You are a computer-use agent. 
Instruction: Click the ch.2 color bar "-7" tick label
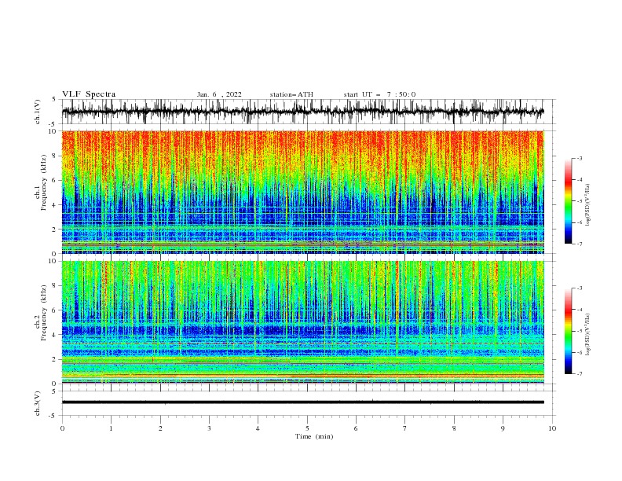(x=580, y=374)
